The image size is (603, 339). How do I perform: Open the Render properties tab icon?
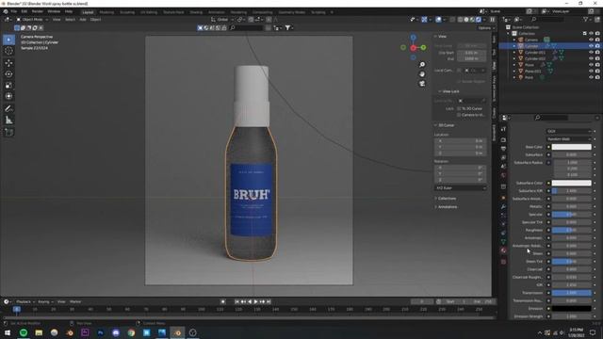[503, 139]
